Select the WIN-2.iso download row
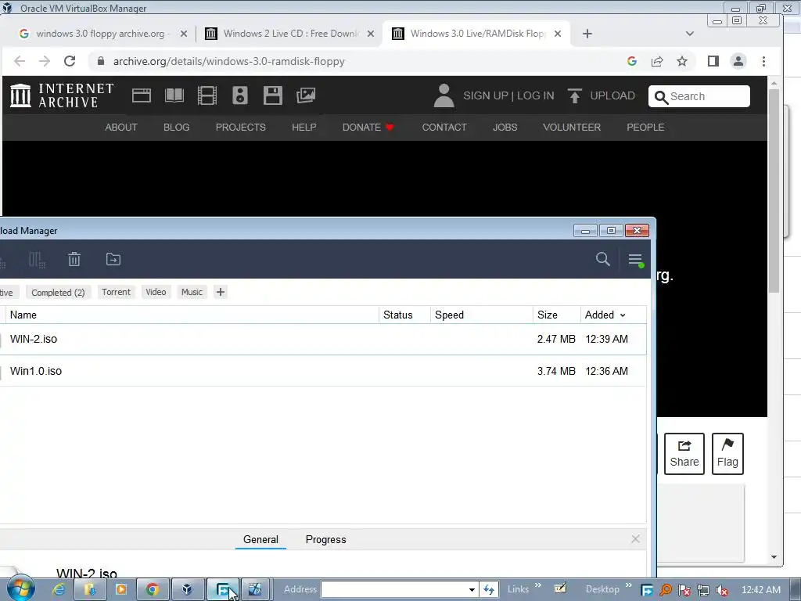 [323, 339]
